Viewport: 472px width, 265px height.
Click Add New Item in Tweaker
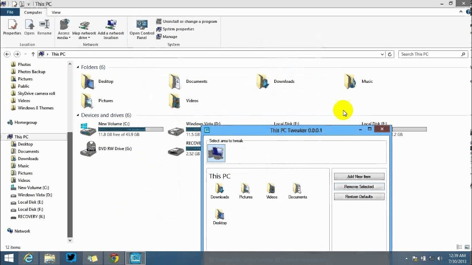pos(359,177)
